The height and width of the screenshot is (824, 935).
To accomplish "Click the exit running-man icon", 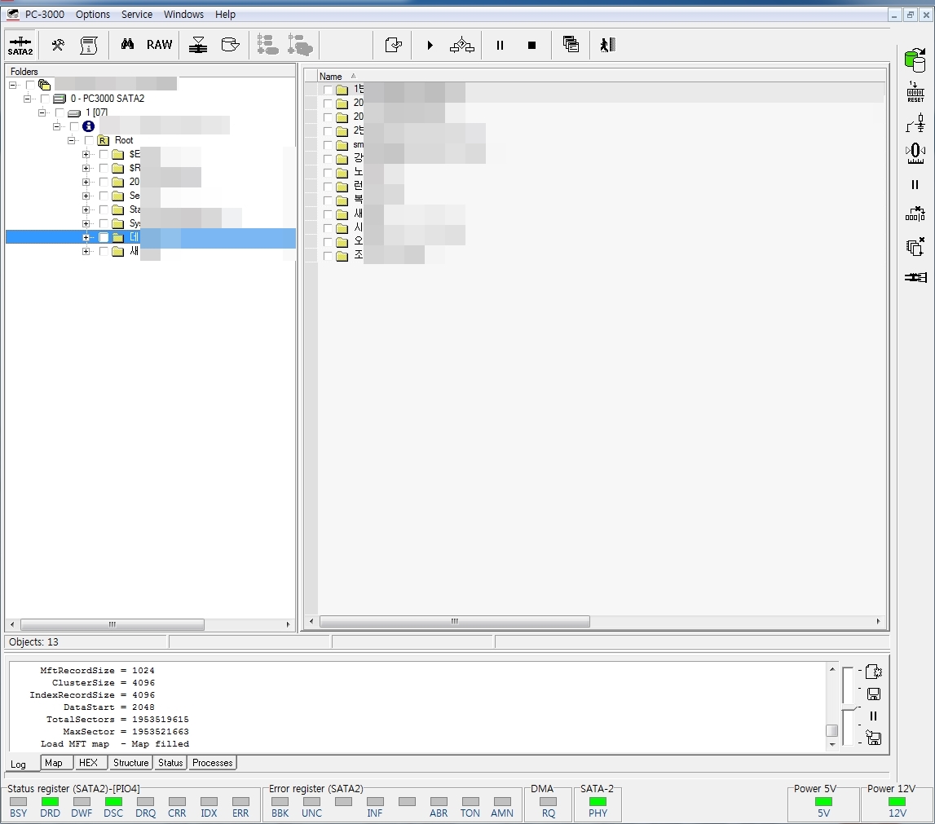I will click(x=607, y=45).
